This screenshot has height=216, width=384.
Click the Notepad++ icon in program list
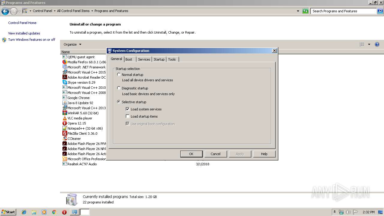pyautogui.click(x=64, y=128)
